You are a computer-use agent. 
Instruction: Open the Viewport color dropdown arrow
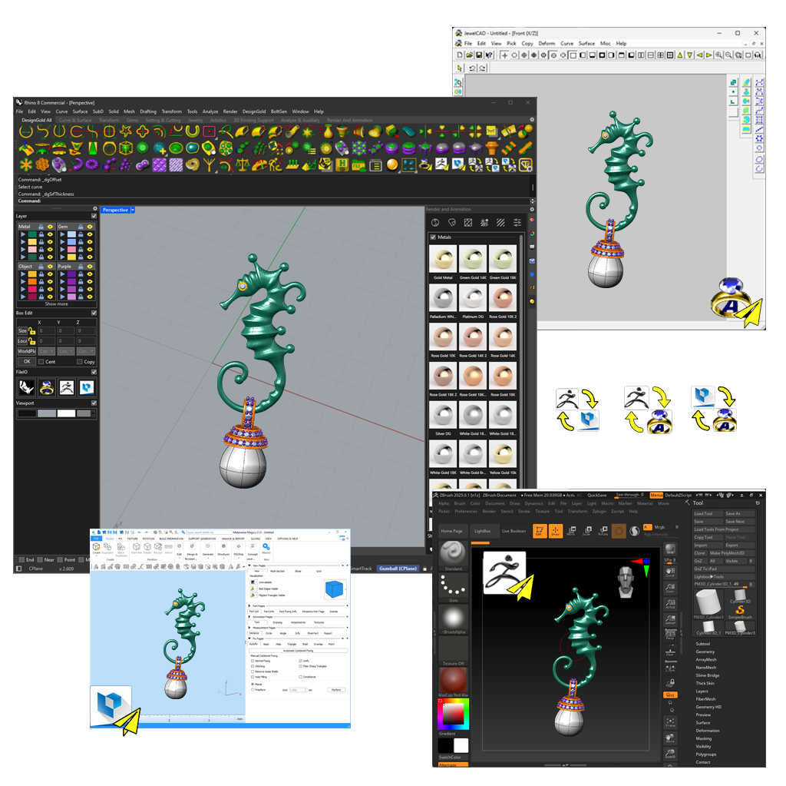coord(94,413)
